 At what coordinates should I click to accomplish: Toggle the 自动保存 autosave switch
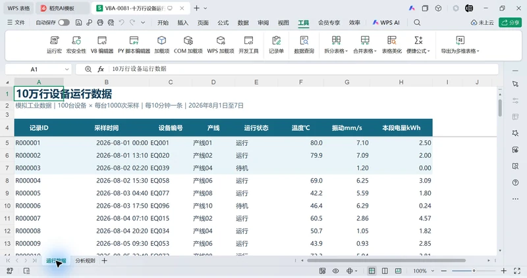64,22
